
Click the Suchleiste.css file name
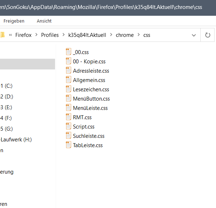(x=89, y=136)
